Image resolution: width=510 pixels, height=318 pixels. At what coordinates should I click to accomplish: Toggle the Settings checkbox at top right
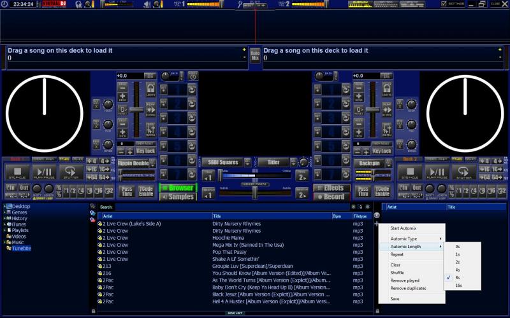(444, 4)
